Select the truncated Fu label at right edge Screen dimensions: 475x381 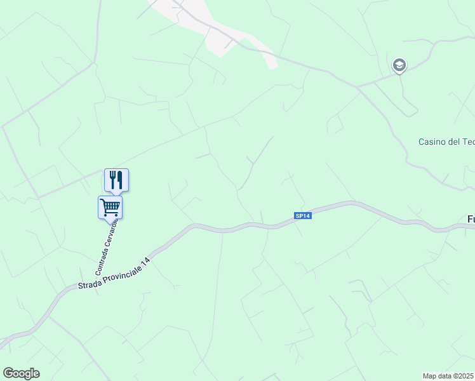coord(471,219)
